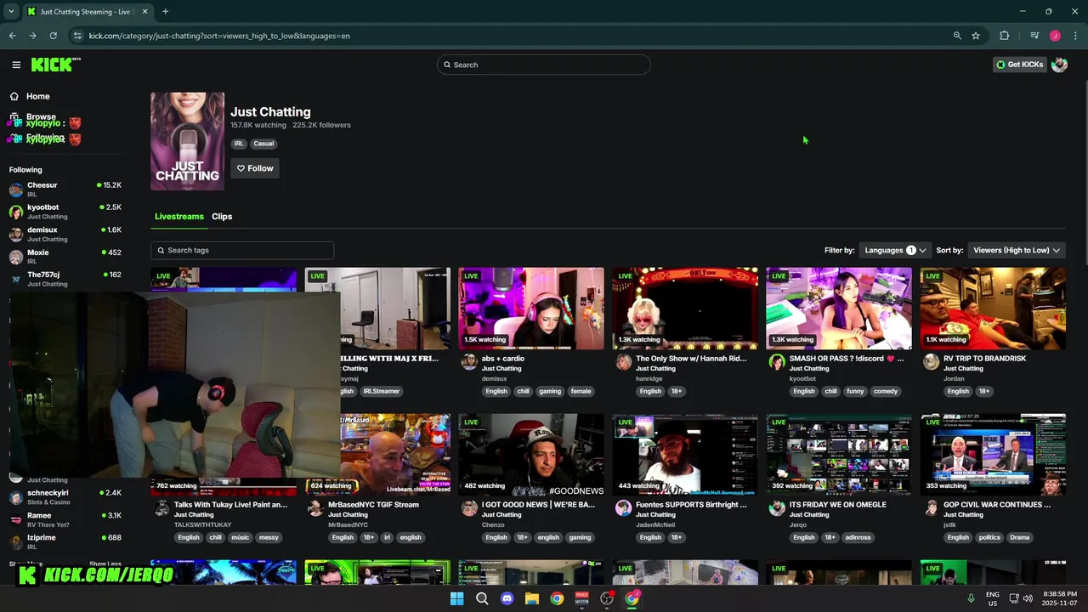Click the address bar URL

pos(219,36)
